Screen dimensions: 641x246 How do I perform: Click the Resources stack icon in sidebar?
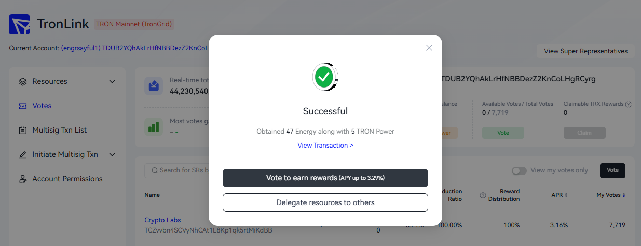(22, 82)
